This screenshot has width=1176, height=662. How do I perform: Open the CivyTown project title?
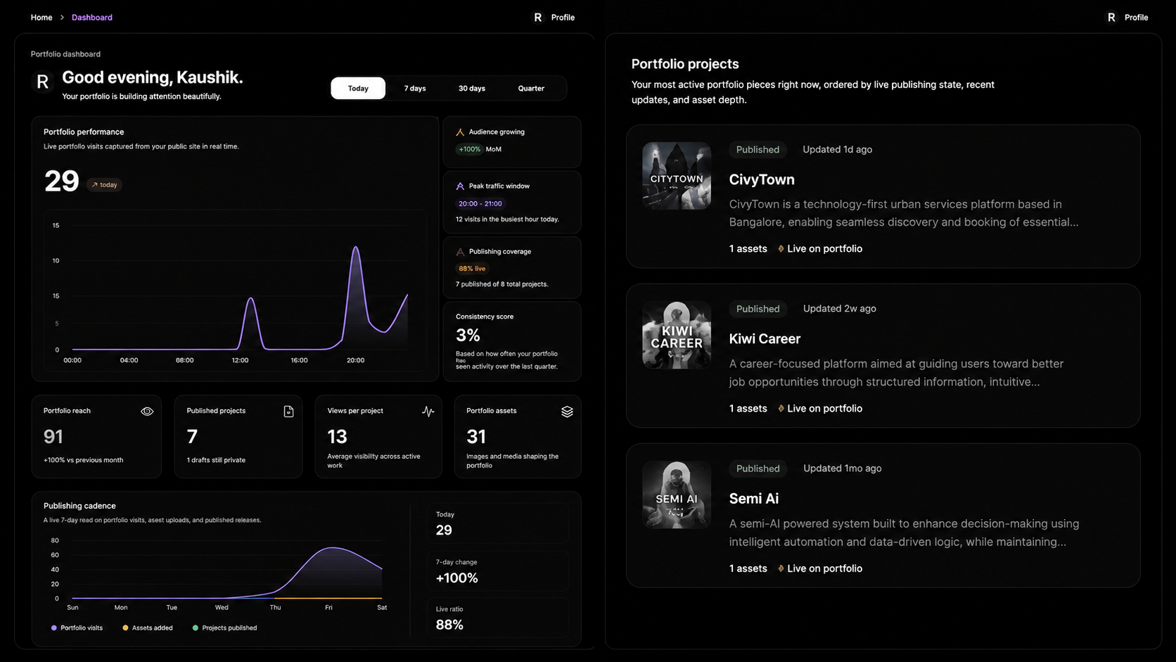click(762, 179)
